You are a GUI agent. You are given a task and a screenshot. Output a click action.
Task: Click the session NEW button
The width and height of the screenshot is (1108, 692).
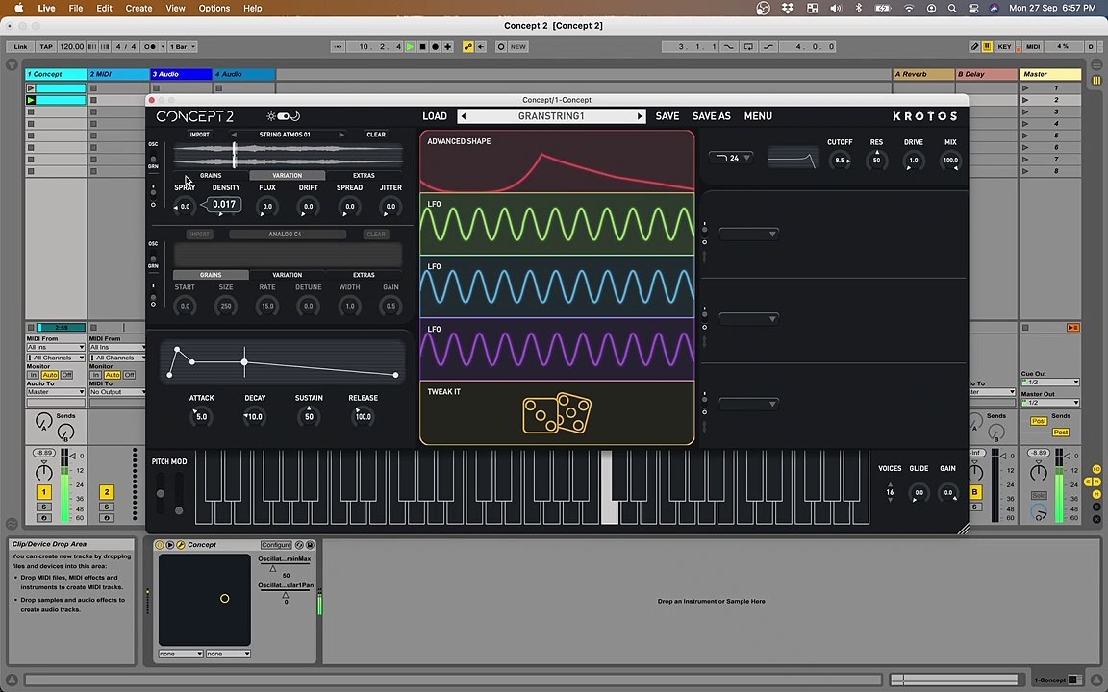pos(518,46)
